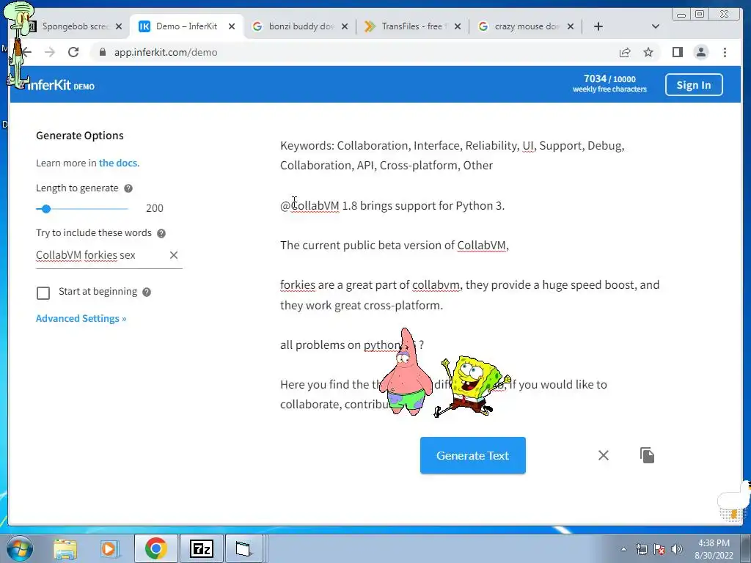Click the Chrome taskbar icon

pos(155,548)
